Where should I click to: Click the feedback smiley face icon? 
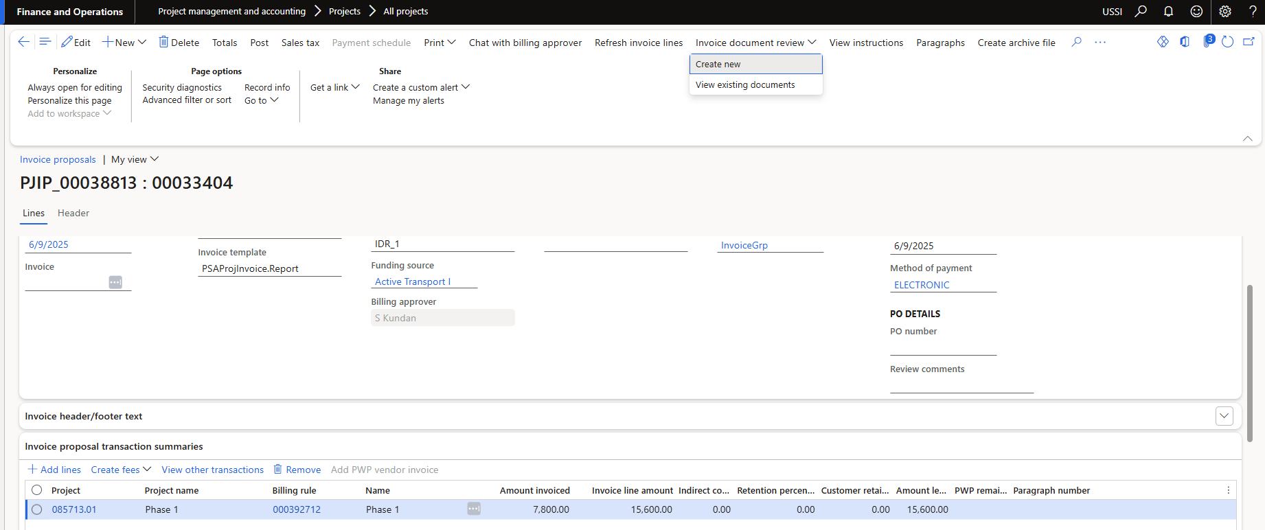[x=1196, y=12]
